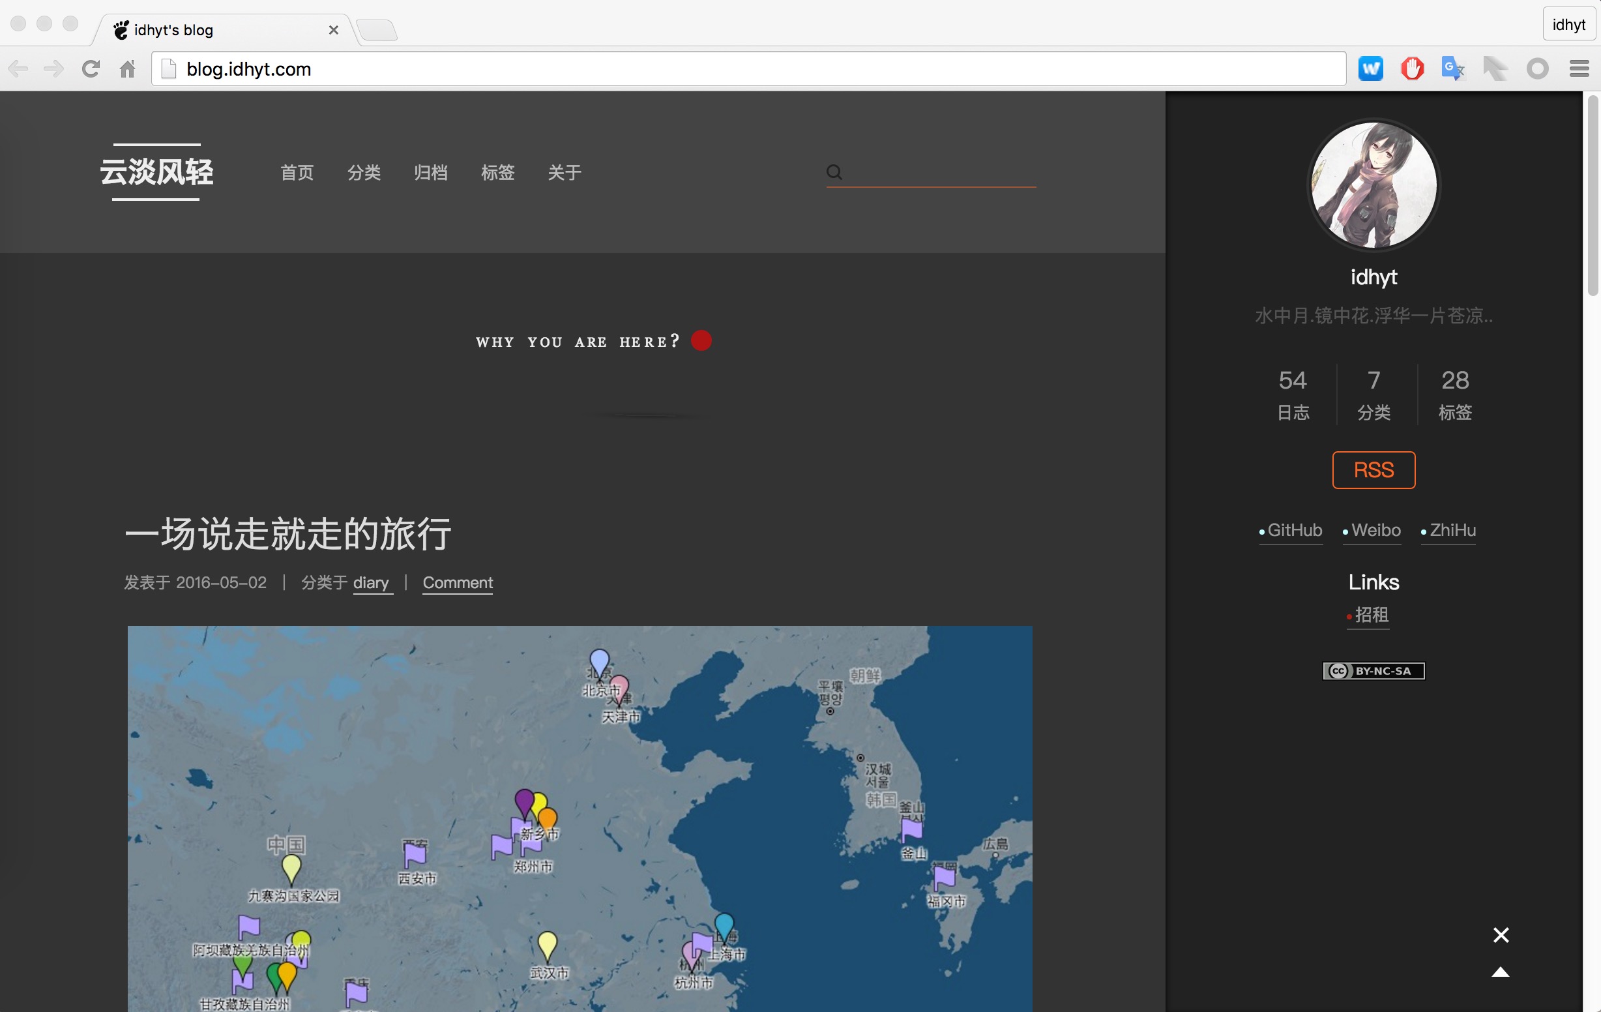1601x1012 pixels.
Task: Open the Chrome hamburger menu
Action: pos(1579,68)
